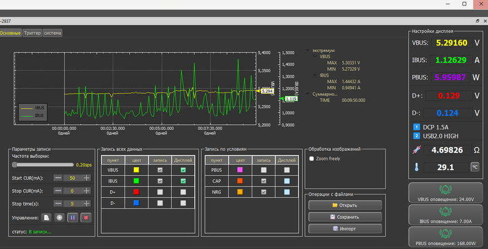Viewport: 488px width, 249px height.
Task: Collapse the экстремум tree node
Action: (308, 50)
